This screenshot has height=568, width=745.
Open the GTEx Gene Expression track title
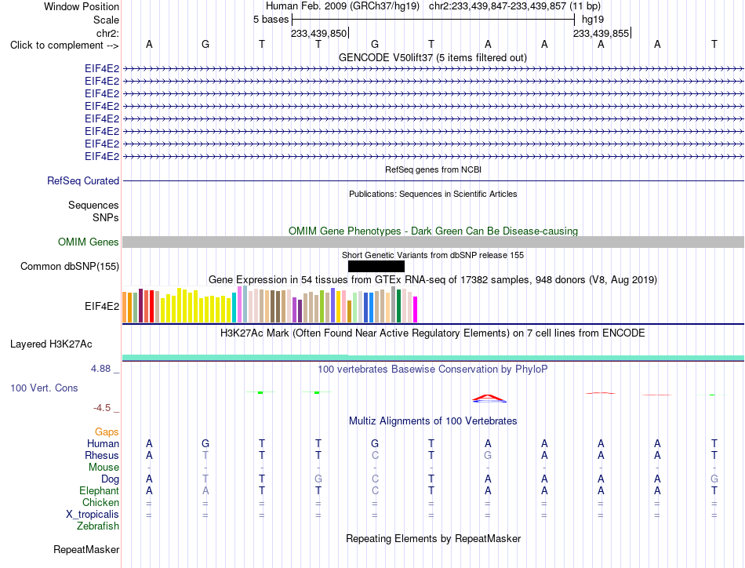(433, 279)
